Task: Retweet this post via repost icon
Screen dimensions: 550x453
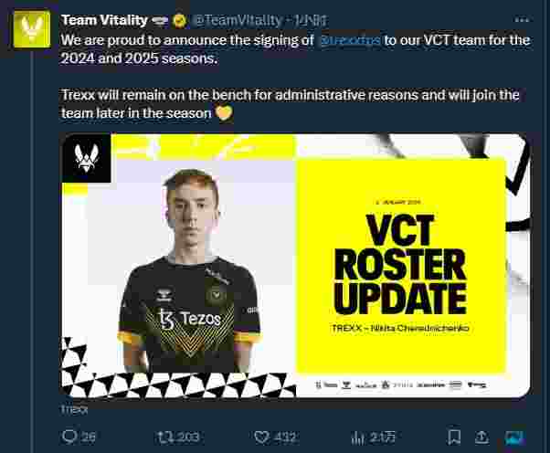Action: pyautogui.click(x=164, y=437)
